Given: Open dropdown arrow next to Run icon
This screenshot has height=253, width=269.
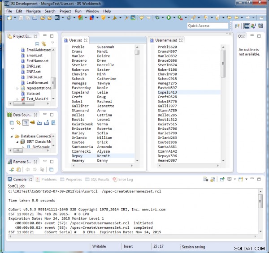Looking at the screenshot, I should (174, 17).
